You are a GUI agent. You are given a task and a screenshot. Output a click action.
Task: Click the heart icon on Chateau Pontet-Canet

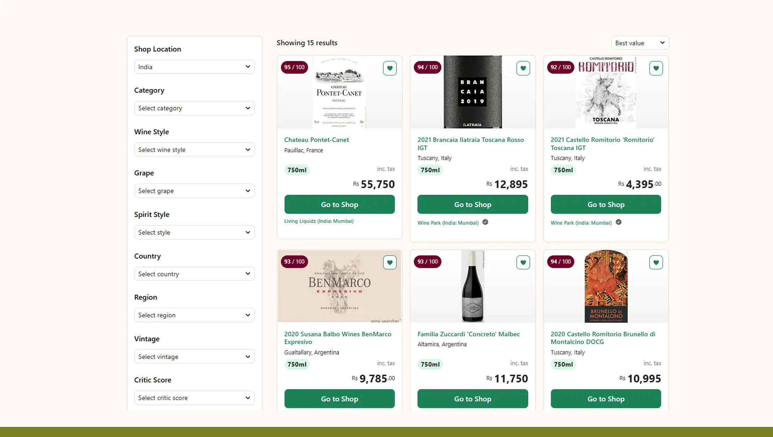point(390,68)
